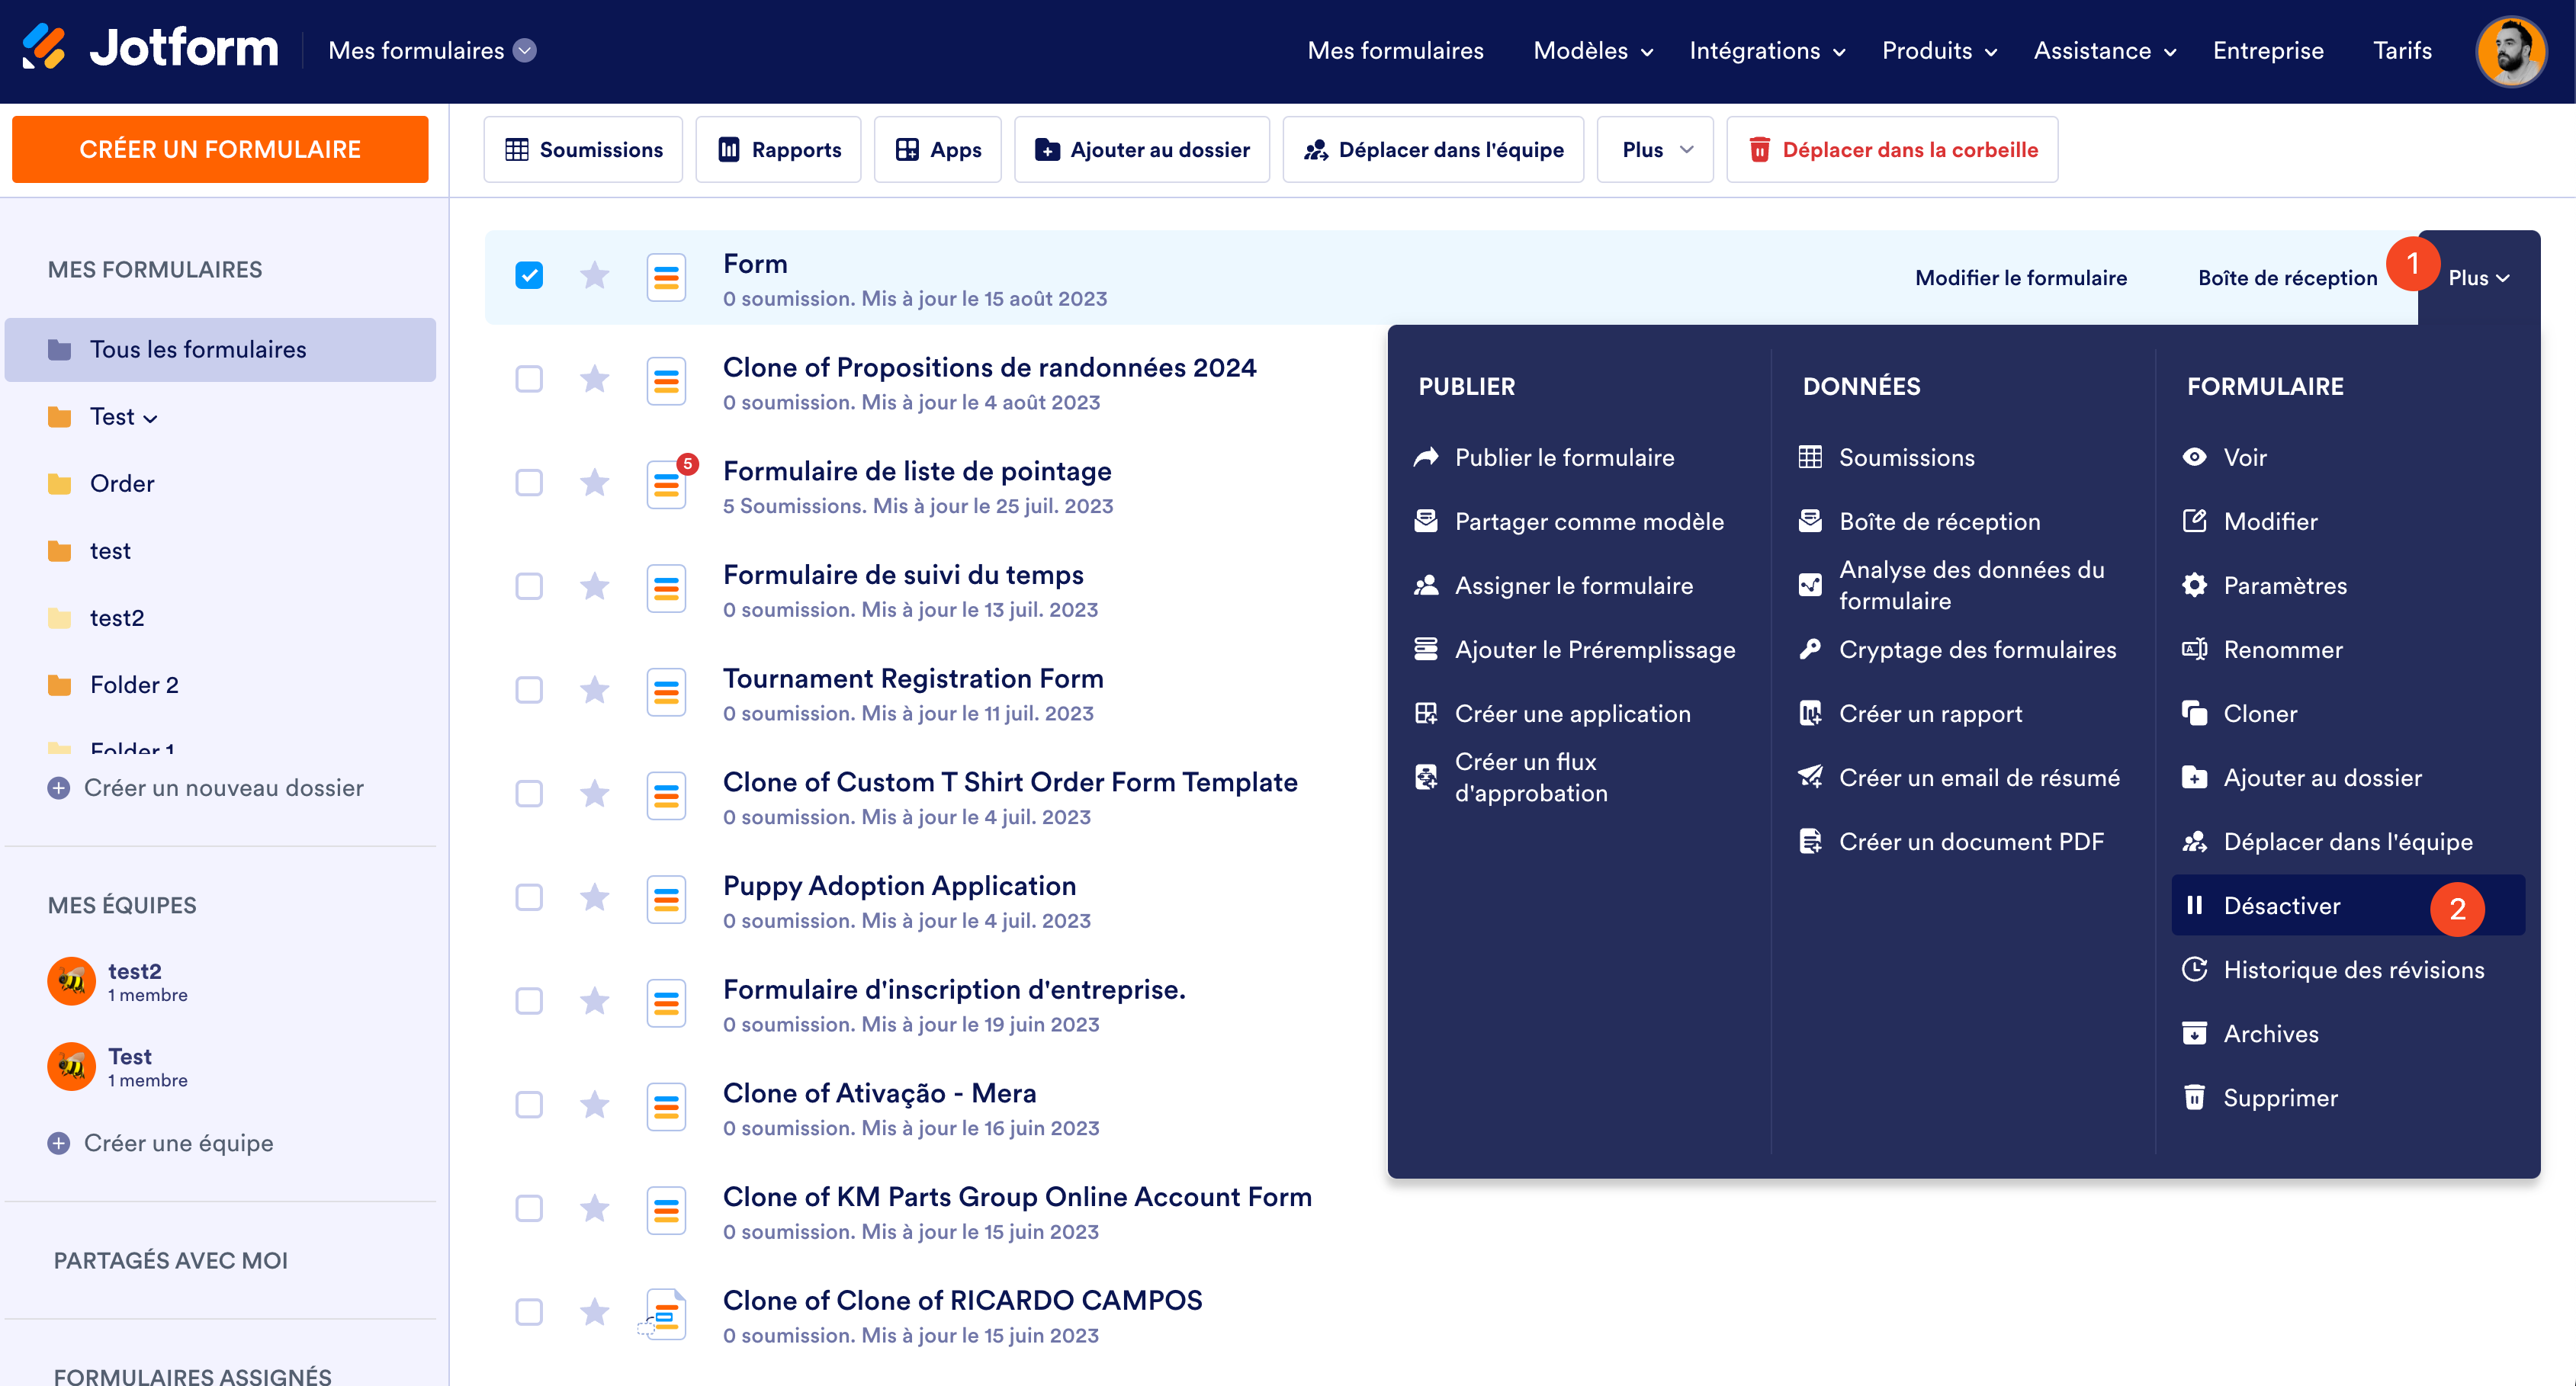
Task: Open the Intégrations navigation menu
Action: point(1766,51)
